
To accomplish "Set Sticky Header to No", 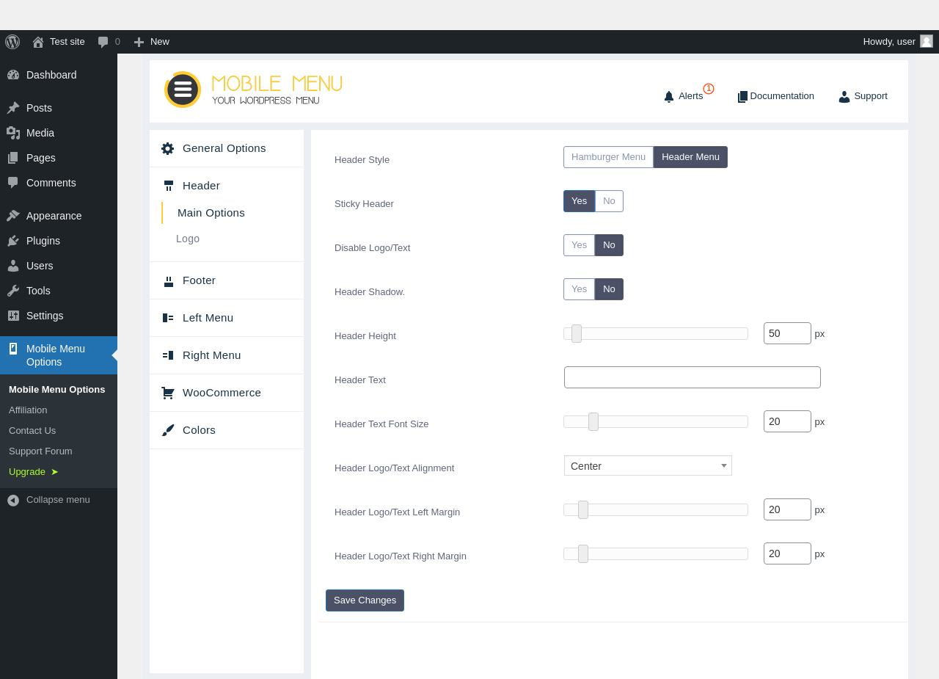I will [x=609, y=201].
